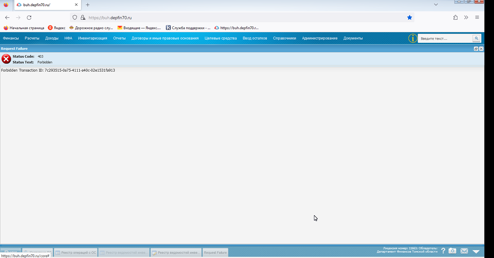The image size is (494, 258).
Task: Open the Администрирование menu
Action: point(320,38)
